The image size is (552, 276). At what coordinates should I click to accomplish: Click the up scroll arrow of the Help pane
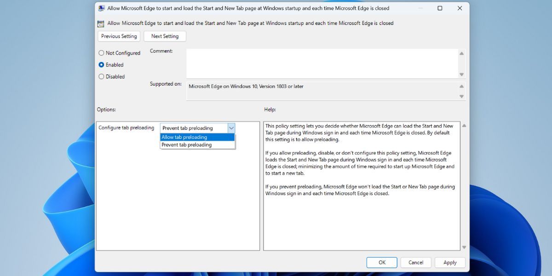click(464, 125)
